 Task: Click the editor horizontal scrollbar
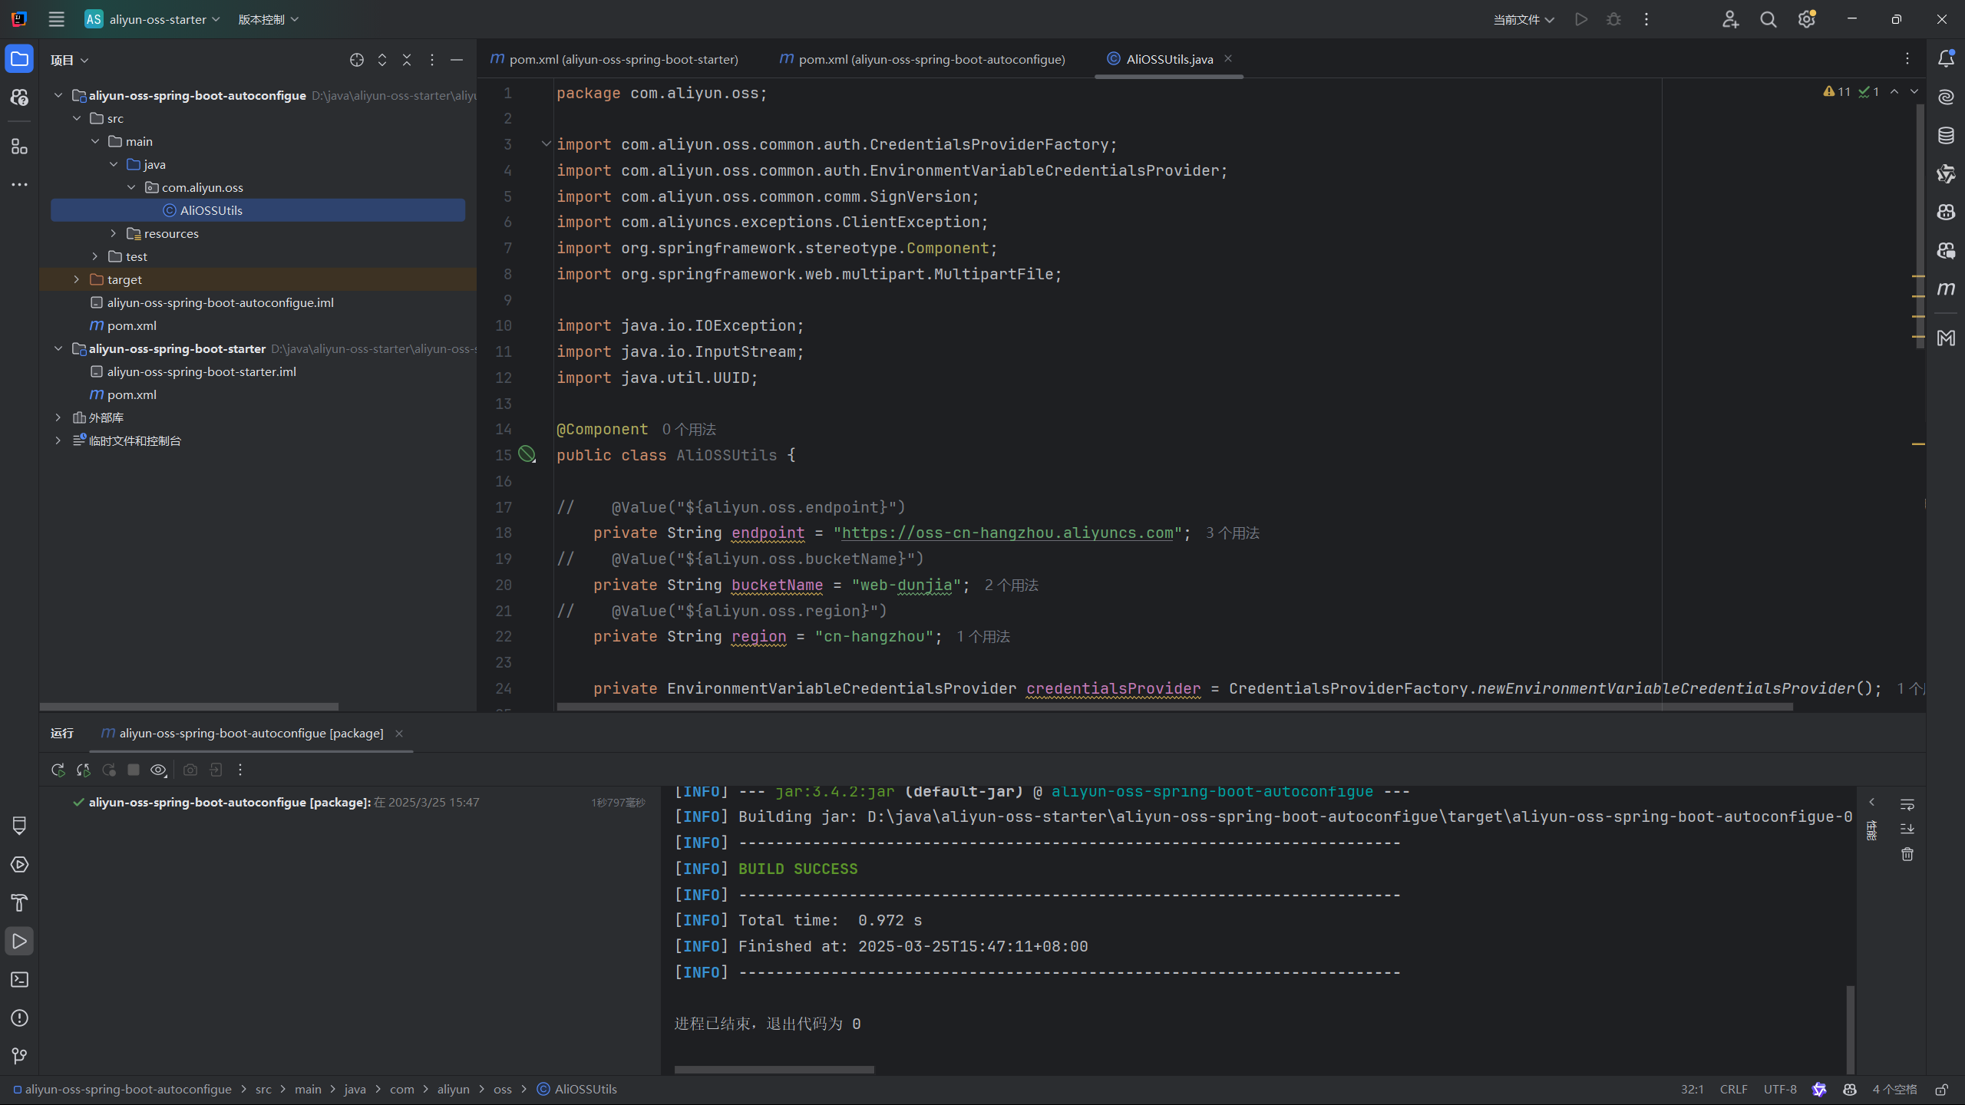(x=1174, y=707)
